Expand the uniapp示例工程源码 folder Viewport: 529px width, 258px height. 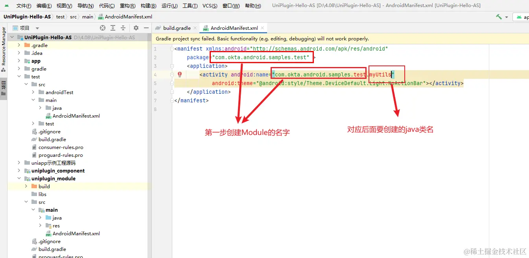[19, 163]
